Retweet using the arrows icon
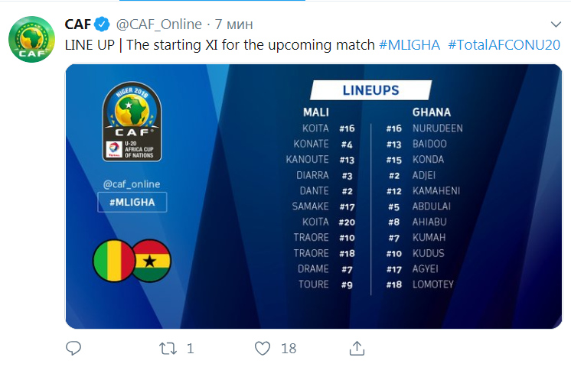 tap(168, 349)
